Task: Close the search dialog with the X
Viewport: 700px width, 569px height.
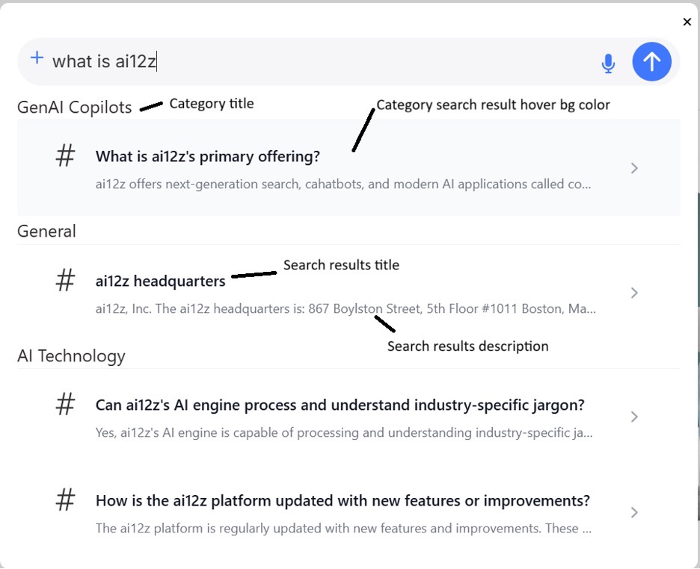Action: (x=687, y=22)
